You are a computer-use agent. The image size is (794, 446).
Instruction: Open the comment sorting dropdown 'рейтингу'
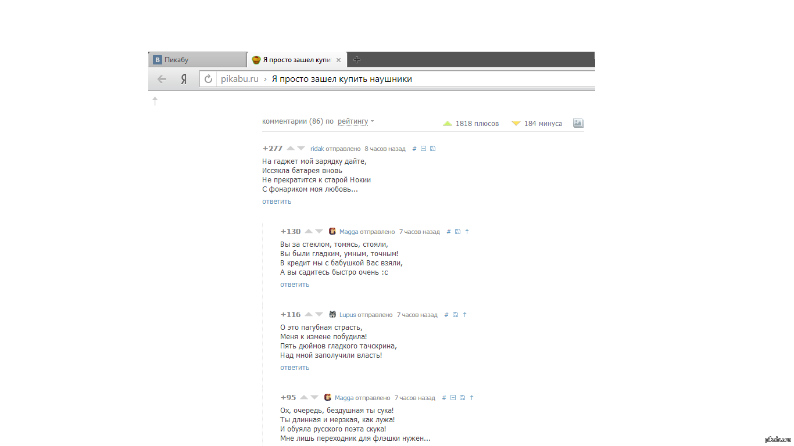(x=355, y=121)
